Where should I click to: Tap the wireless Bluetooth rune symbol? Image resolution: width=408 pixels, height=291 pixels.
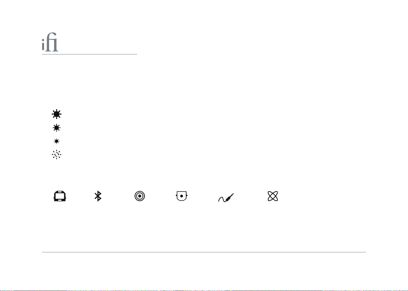click(98, 196)
